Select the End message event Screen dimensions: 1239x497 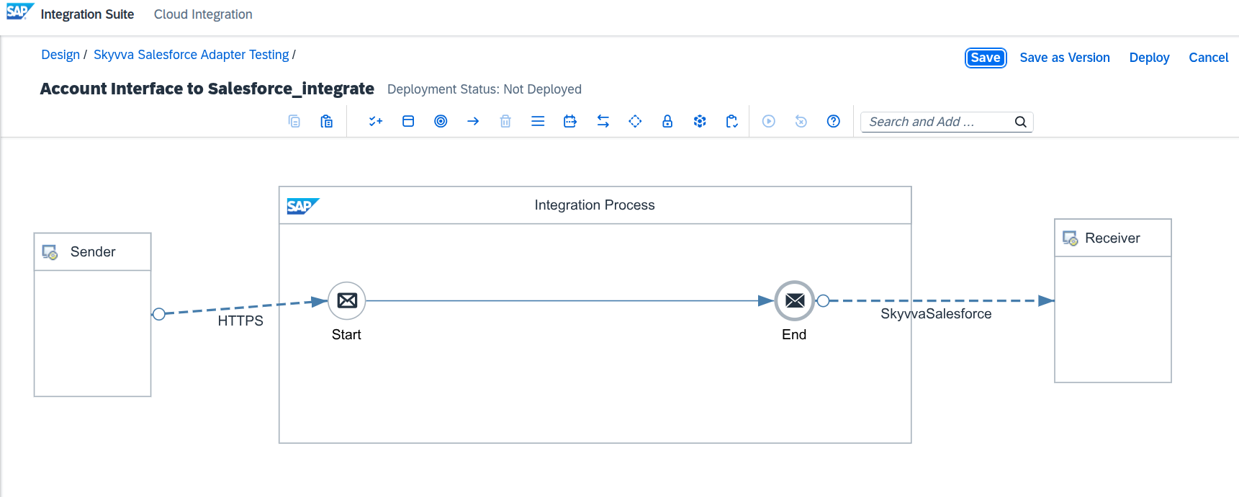(x=795, y=300)
